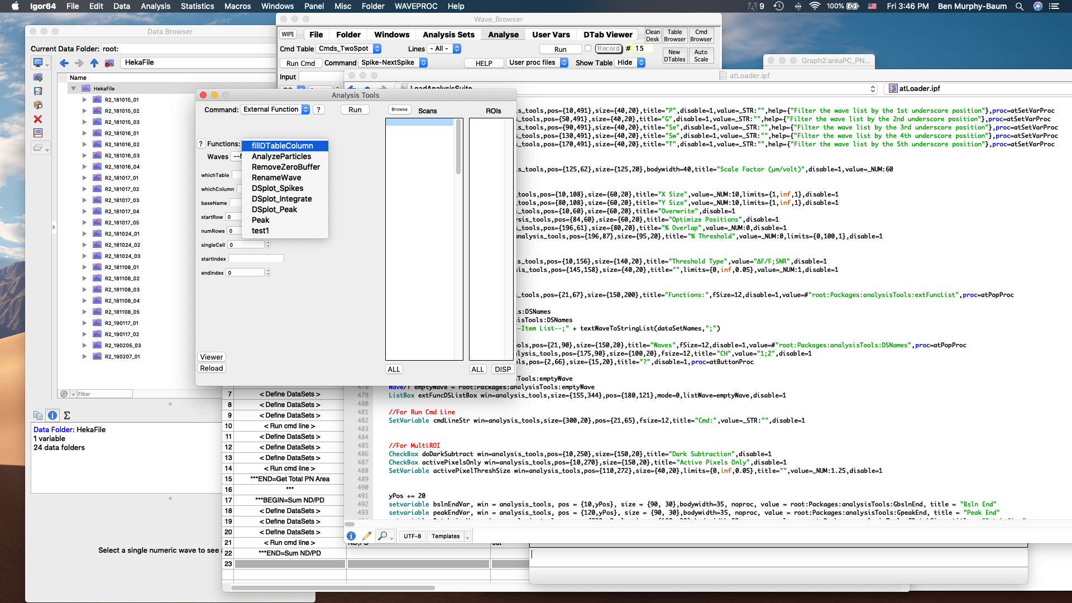This screenshot has height=603, width=1072.
Task: Open the Analysis menu in the menu bar
Action: (155, 6)
